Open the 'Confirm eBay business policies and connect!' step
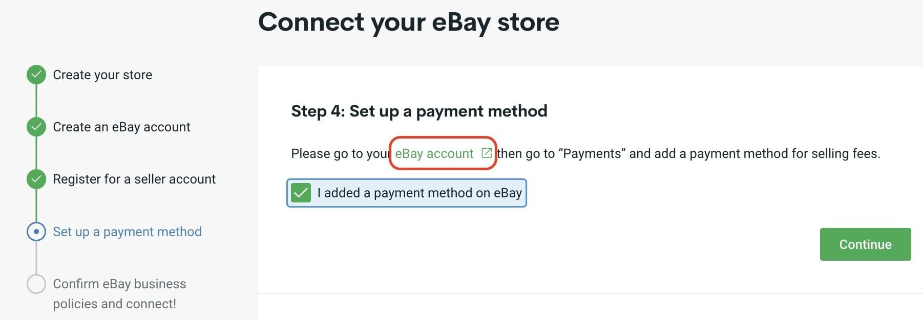This screenshot has width=923, height=320. click(119, 293)
